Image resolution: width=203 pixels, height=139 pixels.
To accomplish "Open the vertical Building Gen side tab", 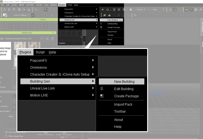I will tap(202, 27).
